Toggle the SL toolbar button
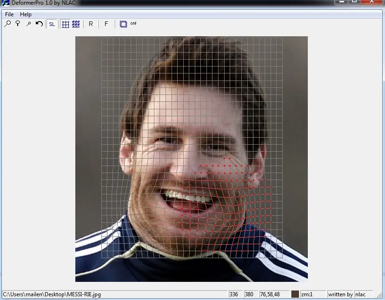Viewport: 385px width, 300px height. (x=52, y=24)
